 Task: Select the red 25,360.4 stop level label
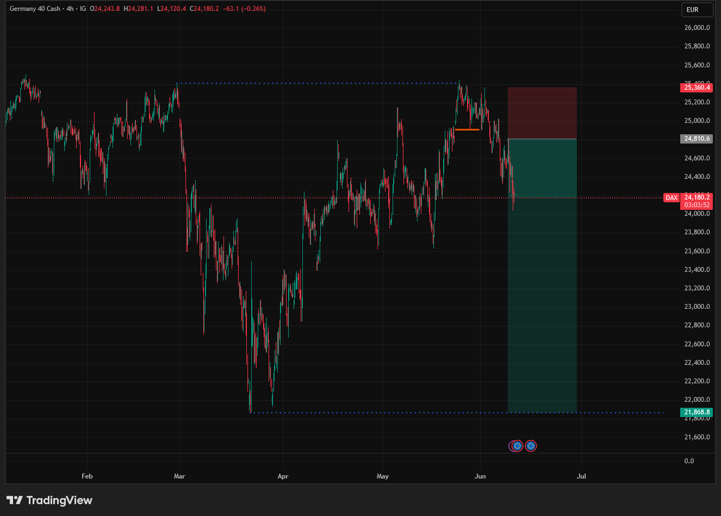(696, 88)
